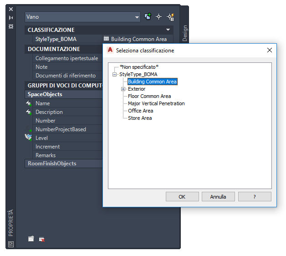This screenshot has height=256, width=286.
Task: Select the Building Common Area property value
Action: 139,39
